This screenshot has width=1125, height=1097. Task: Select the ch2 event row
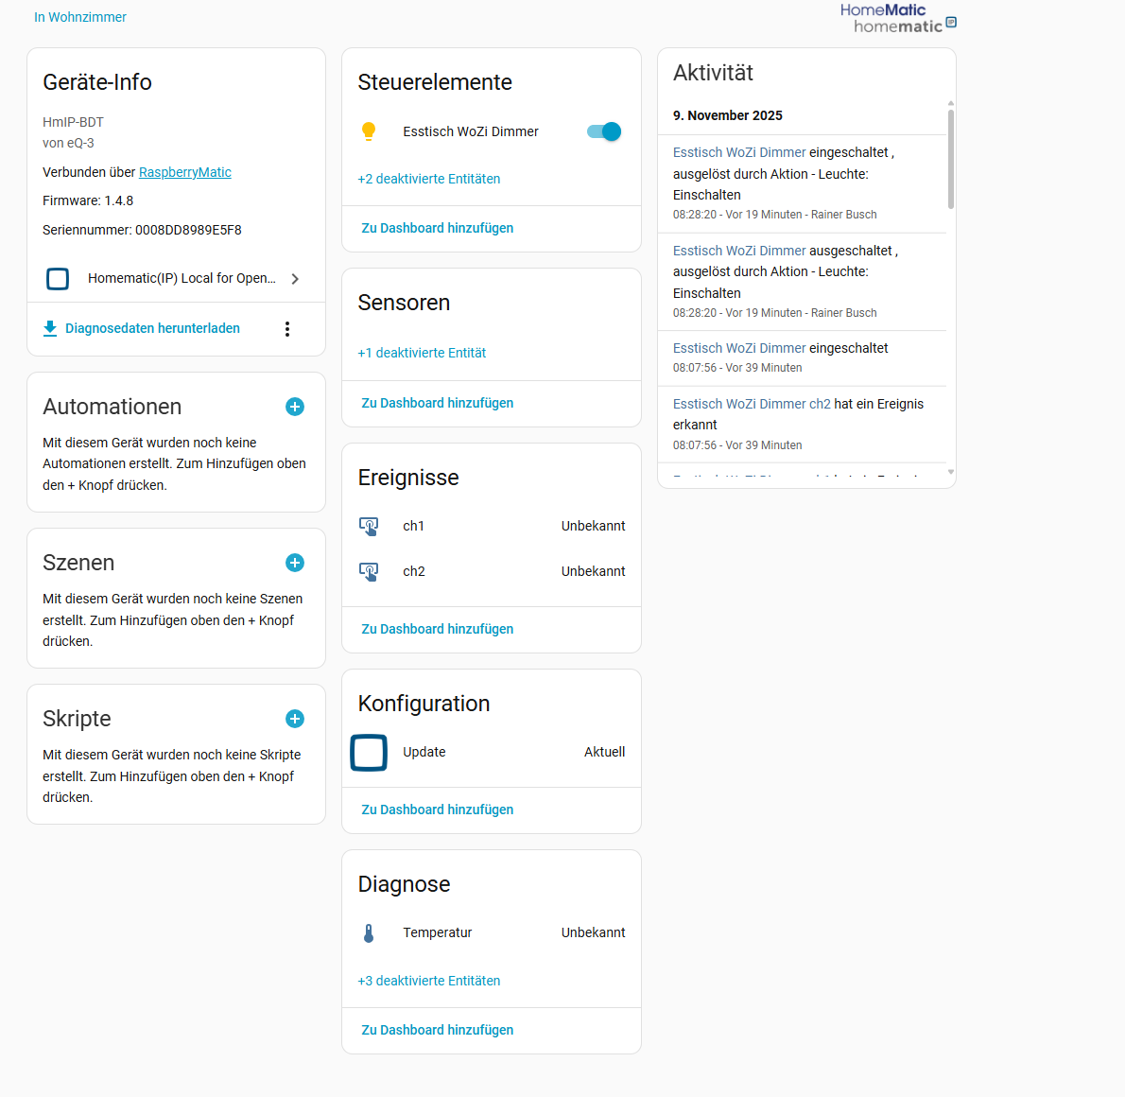(x=491, y=571)
